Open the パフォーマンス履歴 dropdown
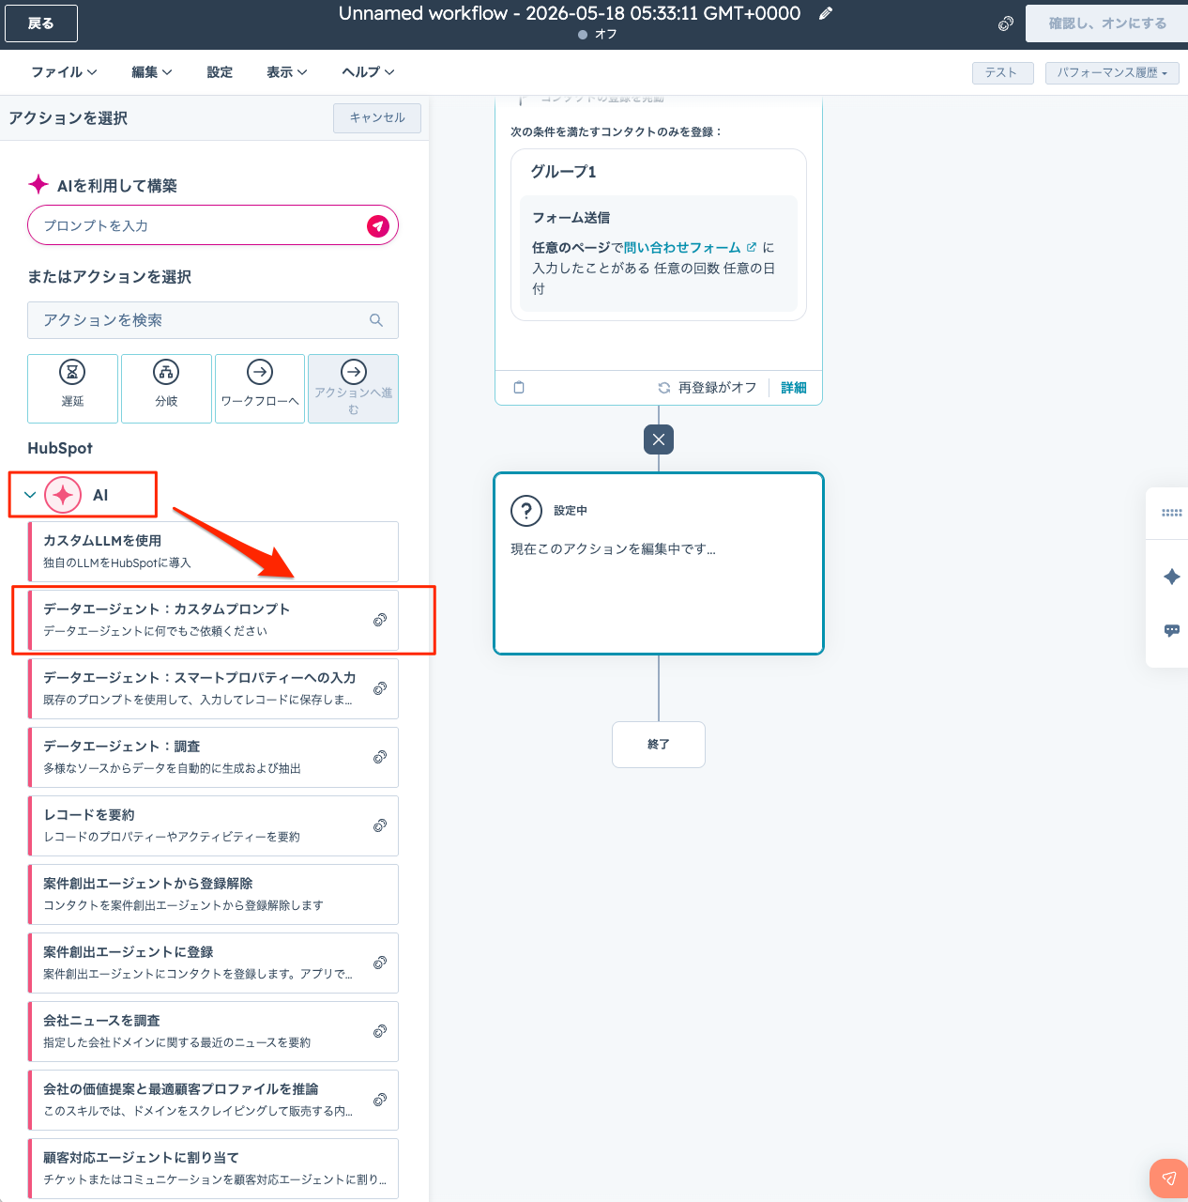 tap(1112, 72)
